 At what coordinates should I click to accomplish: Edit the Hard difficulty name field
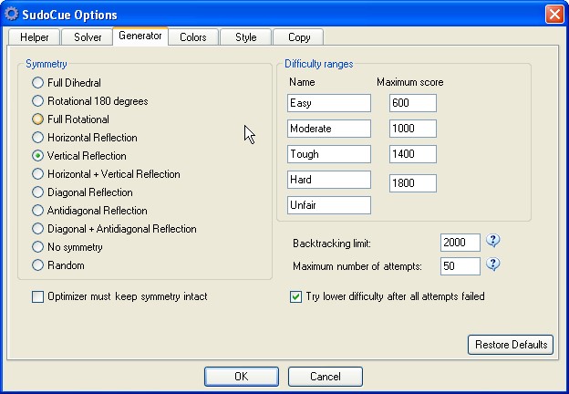coord(329,180)
